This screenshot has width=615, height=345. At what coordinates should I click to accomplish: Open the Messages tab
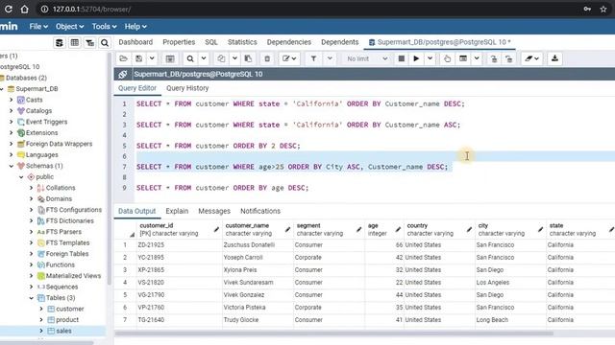point(214,211)
